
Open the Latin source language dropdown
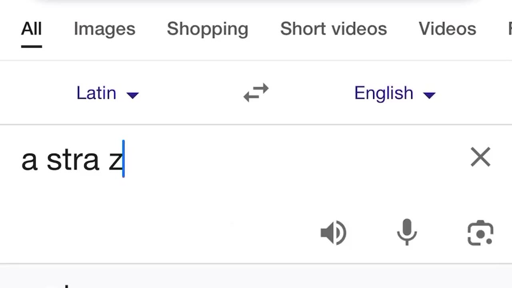click(96, 93)
